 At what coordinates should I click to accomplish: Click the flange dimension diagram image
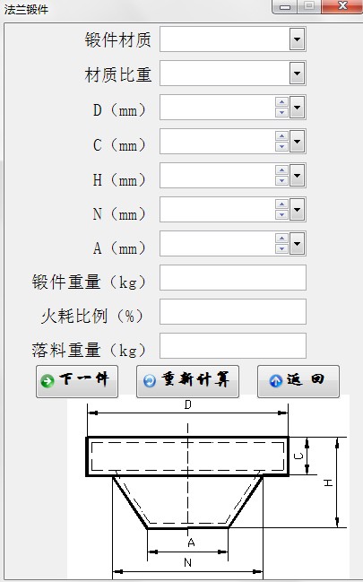208,488
